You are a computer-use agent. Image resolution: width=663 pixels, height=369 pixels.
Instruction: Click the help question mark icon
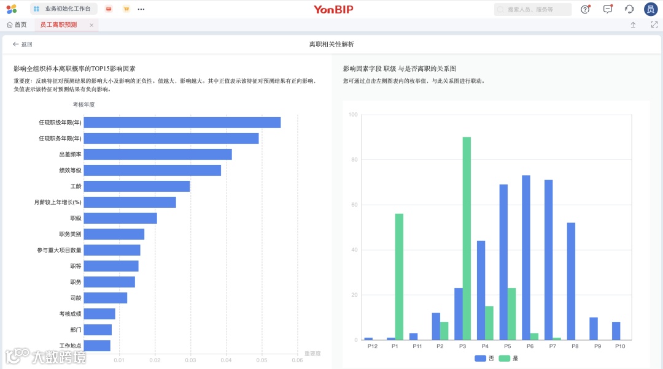coord(585,9)
